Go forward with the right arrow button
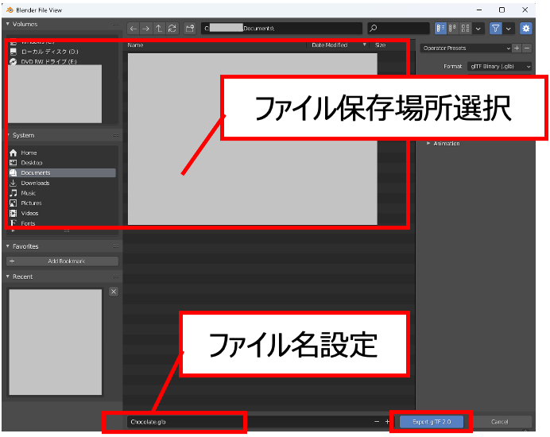This screenshot has height=437, width=550. (x=146, y=29)
